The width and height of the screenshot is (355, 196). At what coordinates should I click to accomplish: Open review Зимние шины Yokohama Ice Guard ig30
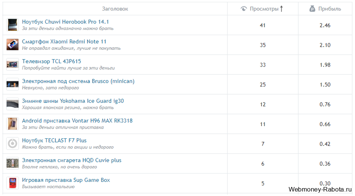click(x=73, y=101)
